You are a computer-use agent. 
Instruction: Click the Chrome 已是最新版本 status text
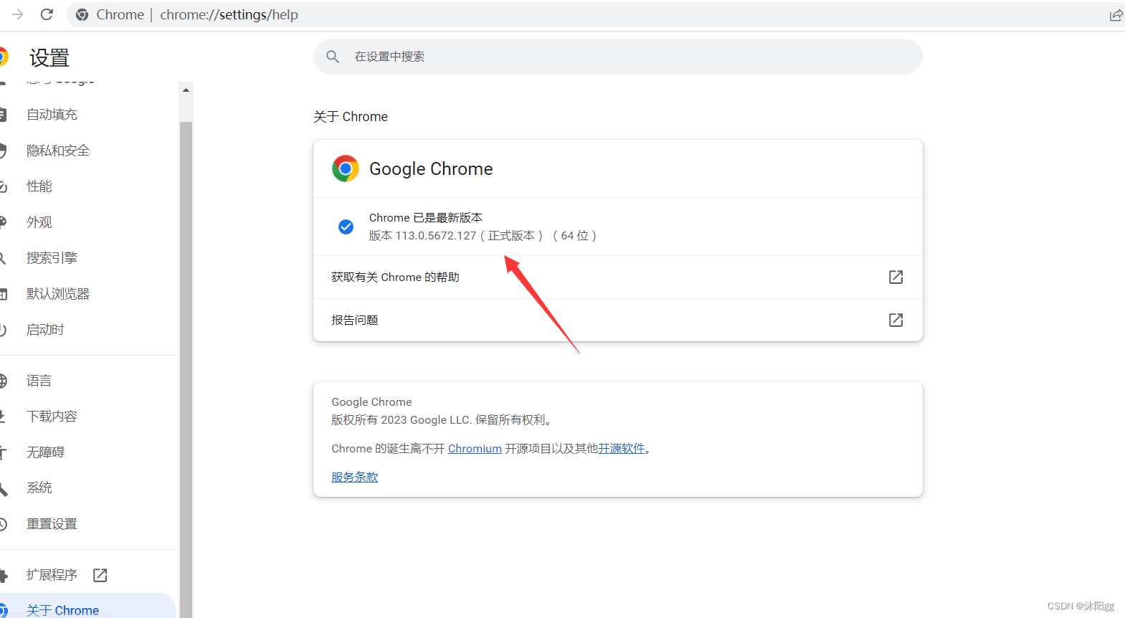(426, 218)
